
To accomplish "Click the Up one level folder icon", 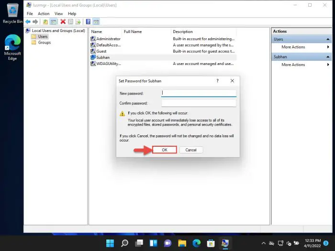I will 45,22.
